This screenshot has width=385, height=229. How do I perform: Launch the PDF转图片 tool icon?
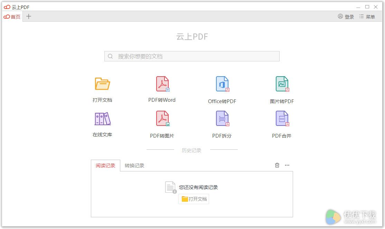(163, 119)
